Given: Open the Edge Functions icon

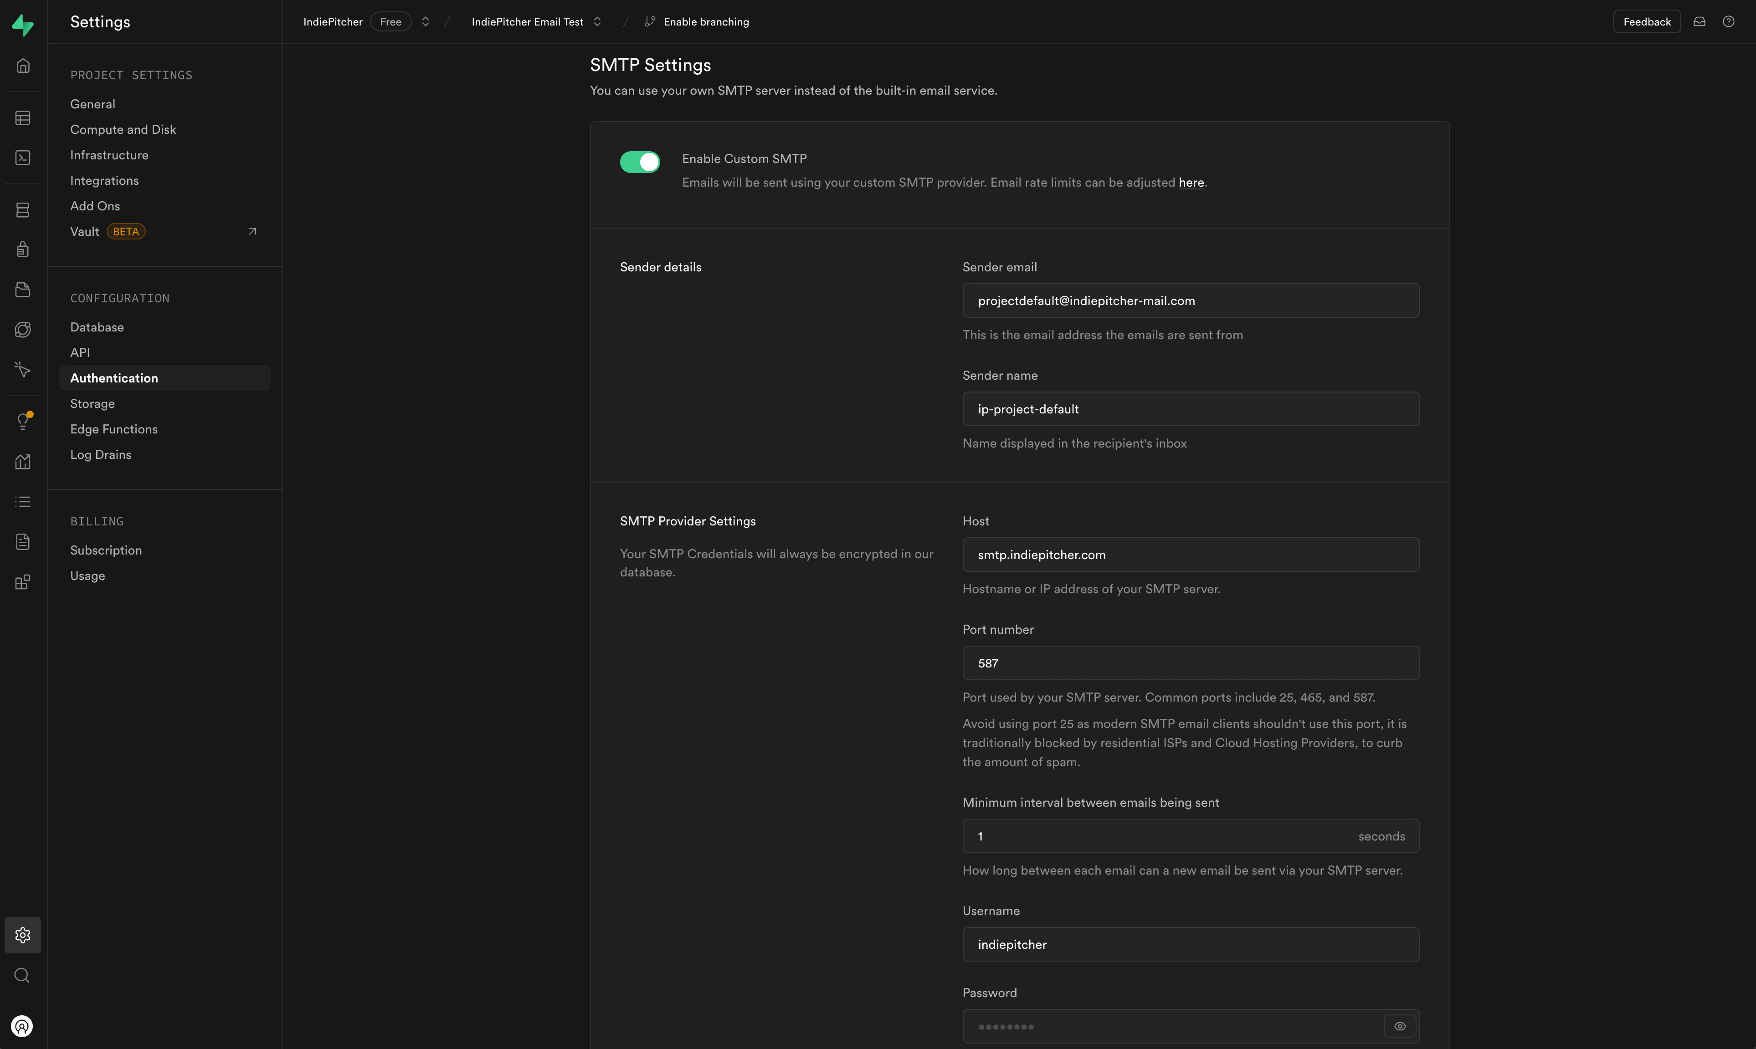Looking at the screenshot, I should pos(23,329).
